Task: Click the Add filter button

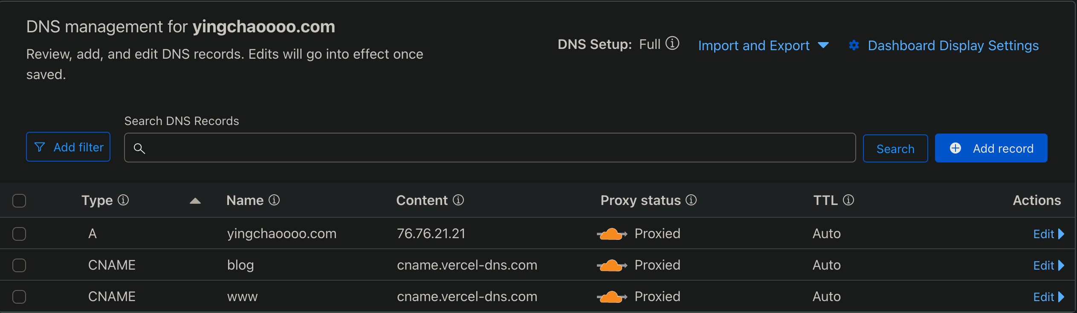Action: click(x=68, y=147)
